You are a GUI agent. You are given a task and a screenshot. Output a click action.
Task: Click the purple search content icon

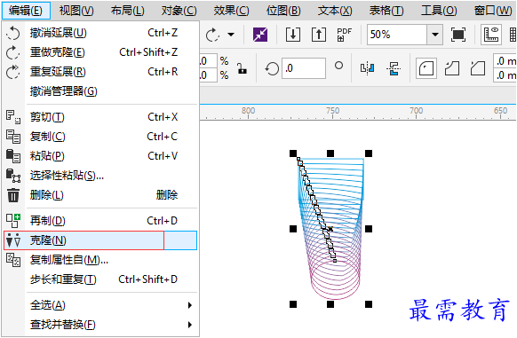pos(260,35)
